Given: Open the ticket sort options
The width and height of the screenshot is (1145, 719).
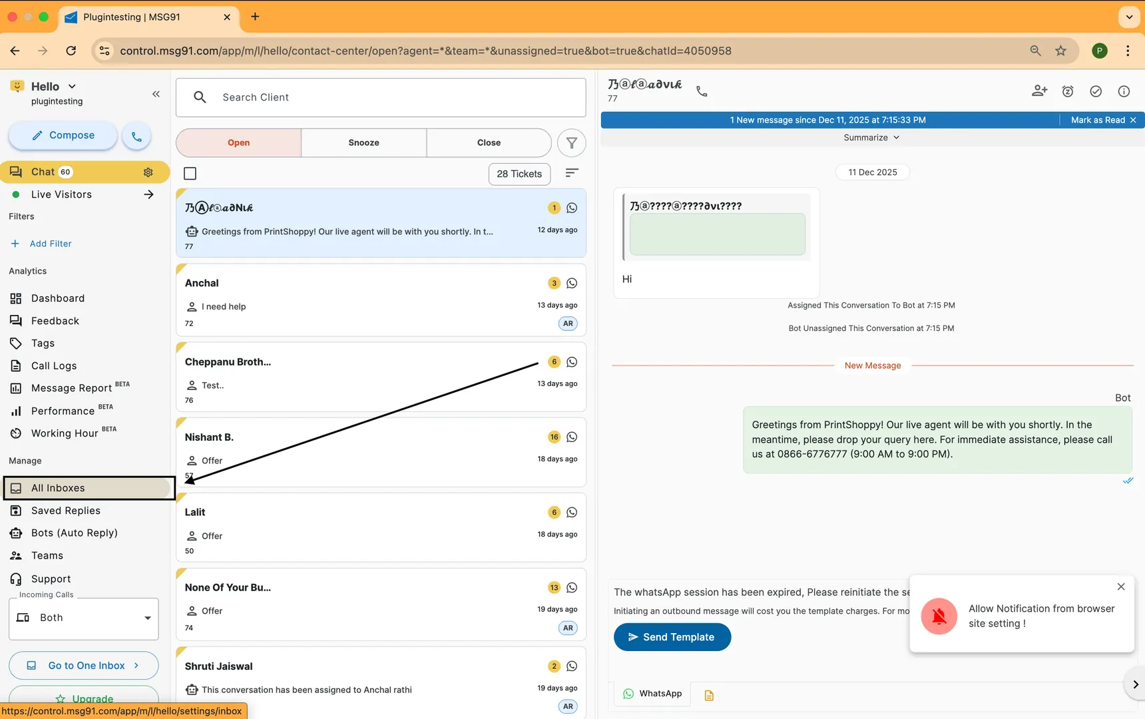Looking at the screenshot, I should point(572,173).
